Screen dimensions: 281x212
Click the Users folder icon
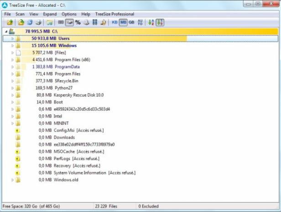[x=18, y=38]
